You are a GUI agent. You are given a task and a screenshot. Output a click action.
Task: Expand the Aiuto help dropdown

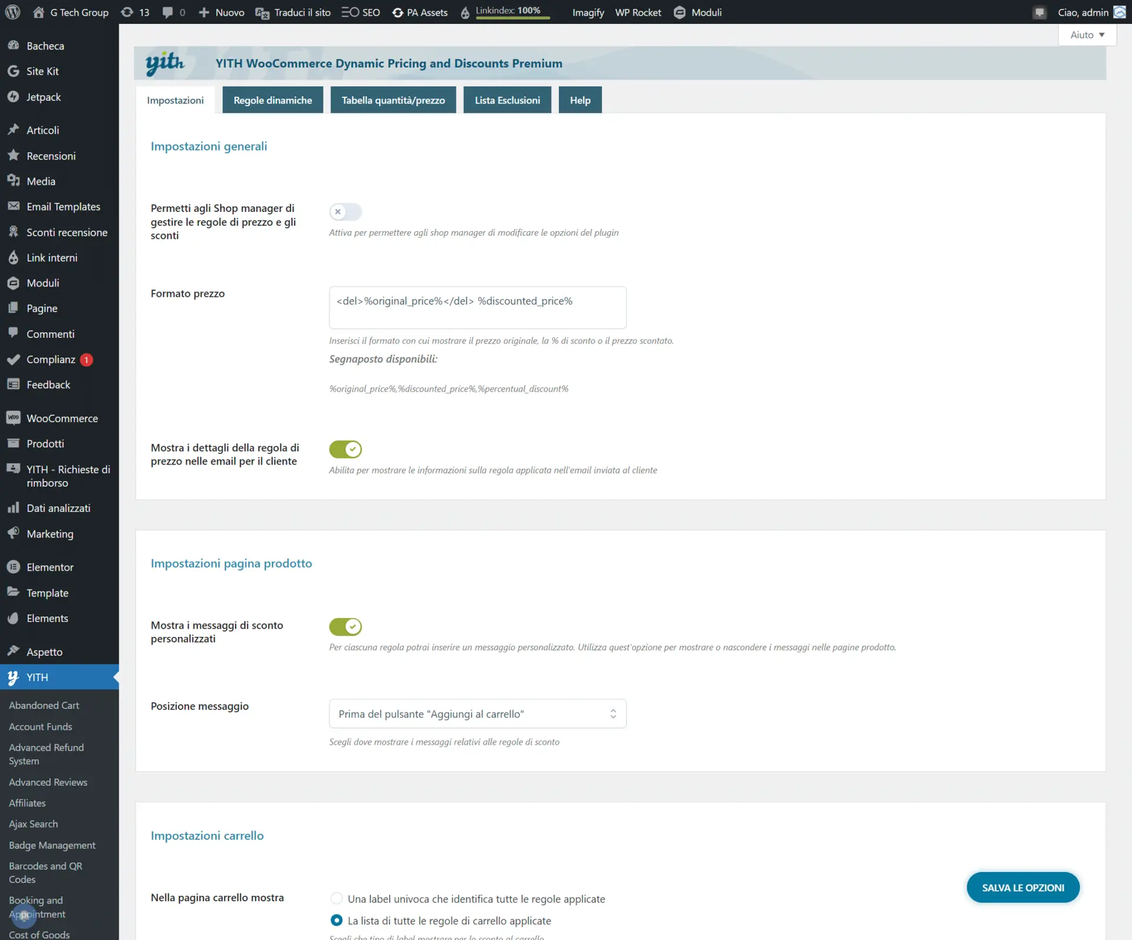pyautogui.click(x=1087, y=35)
